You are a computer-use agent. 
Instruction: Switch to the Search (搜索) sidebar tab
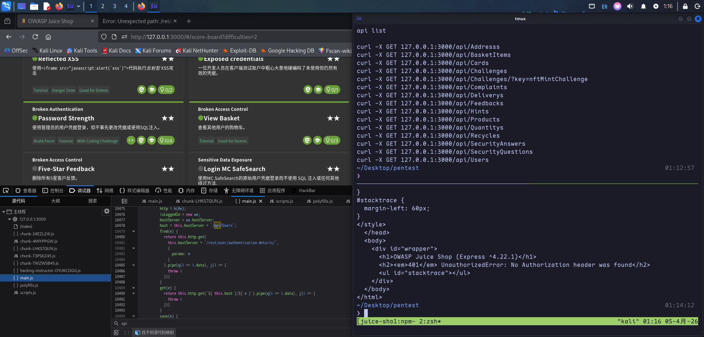(92, 201)
